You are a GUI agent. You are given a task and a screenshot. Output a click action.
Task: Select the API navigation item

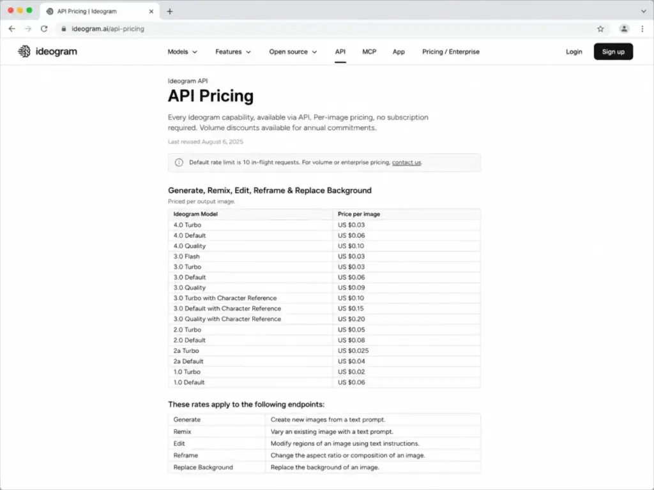pos(340,52)
